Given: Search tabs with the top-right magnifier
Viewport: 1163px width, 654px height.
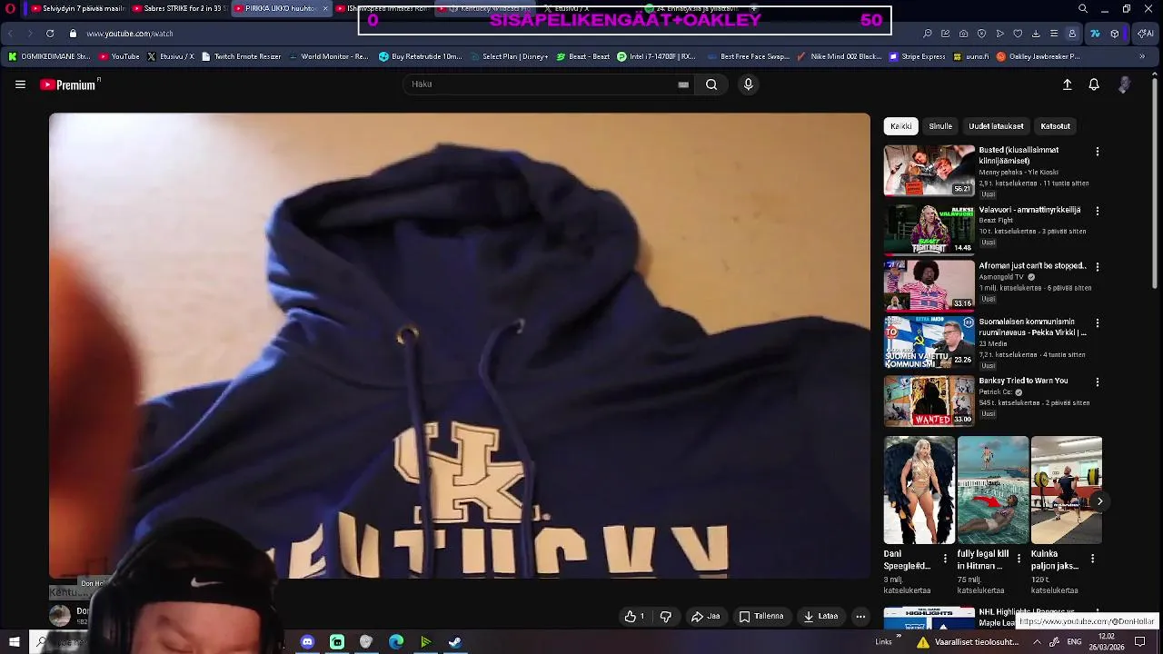Looking at the screenshot, I should tap(1083, 9).
